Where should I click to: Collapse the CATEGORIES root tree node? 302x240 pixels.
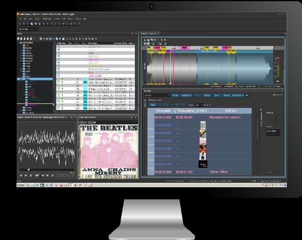(x=19, y=42)
